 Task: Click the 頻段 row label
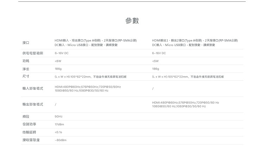tap(26, 116)
